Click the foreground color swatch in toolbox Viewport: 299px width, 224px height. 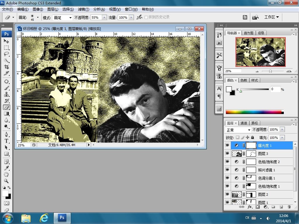(x=5, y=193)
